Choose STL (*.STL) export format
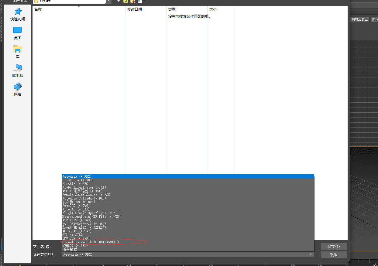Image resolution: width=378 pixels, height=266 pixels. point(188,235)
